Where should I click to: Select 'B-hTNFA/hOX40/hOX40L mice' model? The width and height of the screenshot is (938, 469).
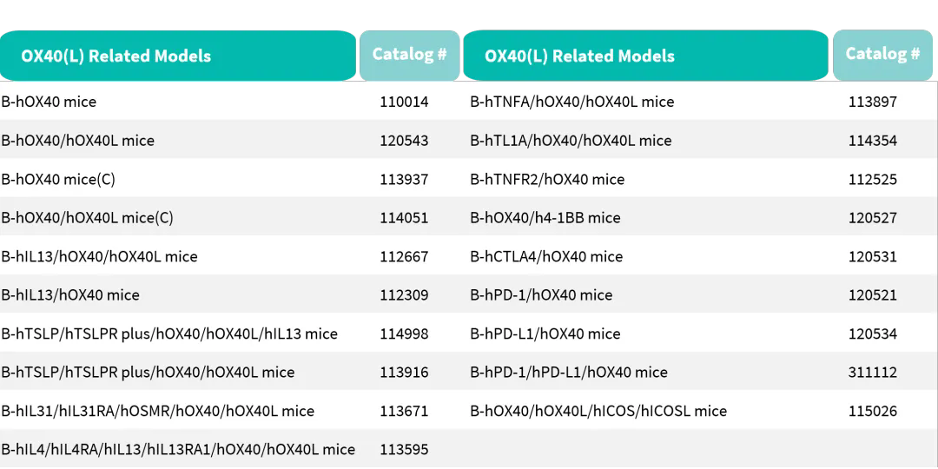tap(572, 102)
